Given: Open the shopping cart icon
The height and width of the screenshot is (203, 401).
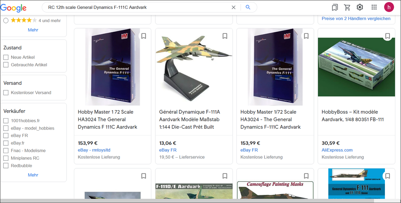Looking at the screenshot, I should pos(347,7).
